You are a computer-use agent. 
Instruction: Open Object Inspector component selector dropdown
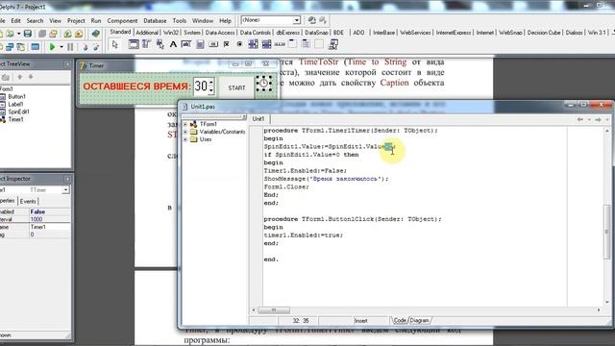pos(65,190)
